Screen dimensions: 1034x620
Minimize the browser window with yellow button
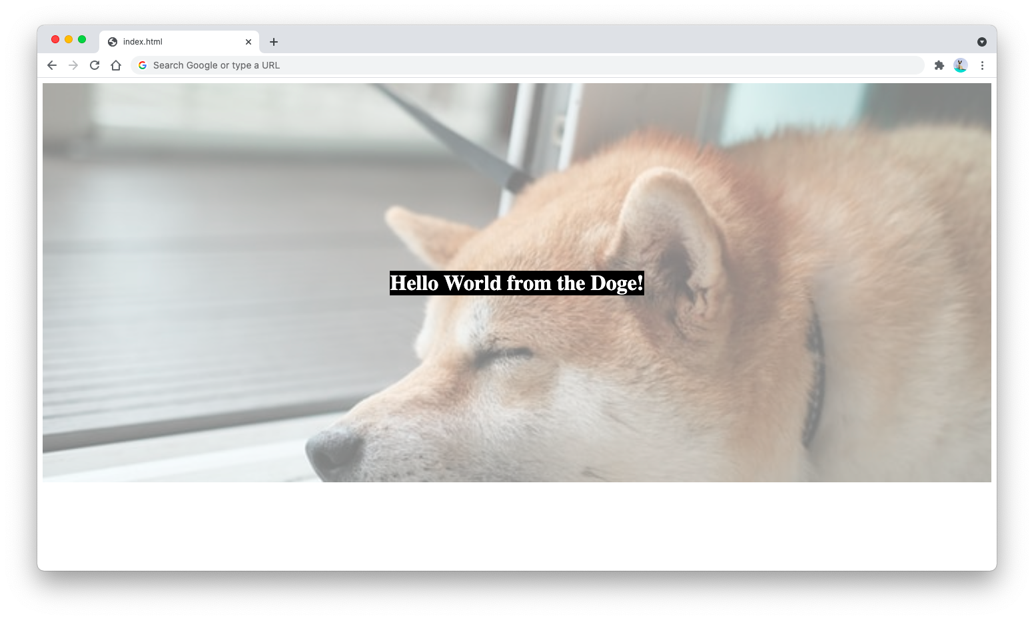(x=69, y=39)
